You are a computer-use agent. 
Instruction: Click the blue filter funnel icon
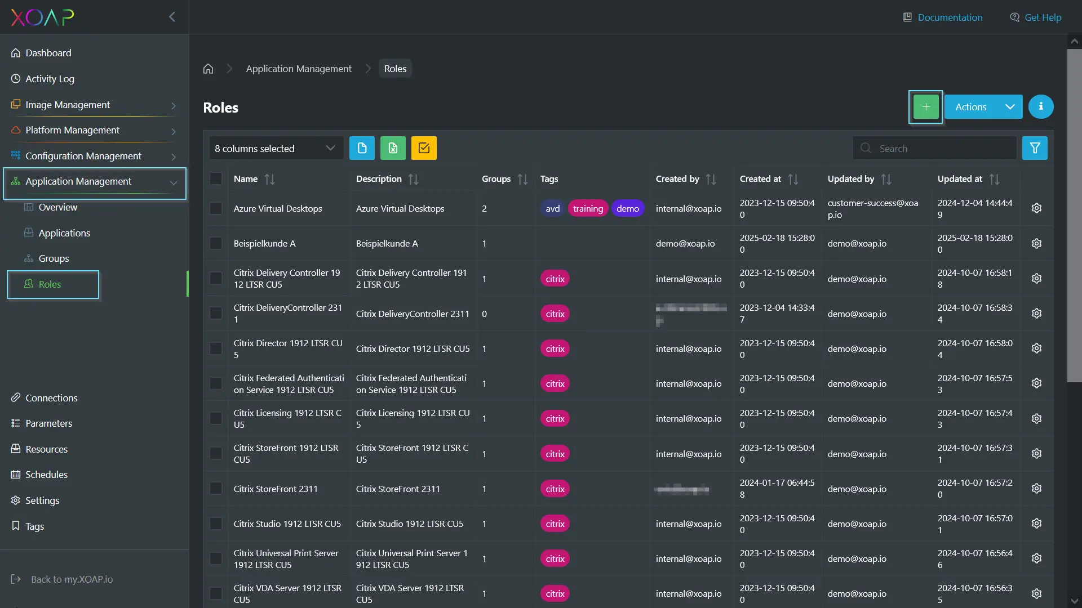coord(1035,148)
